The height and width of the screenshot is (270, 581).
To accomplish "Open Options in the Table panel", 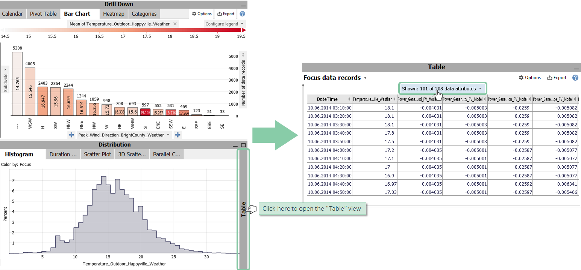I will [530, 78].
